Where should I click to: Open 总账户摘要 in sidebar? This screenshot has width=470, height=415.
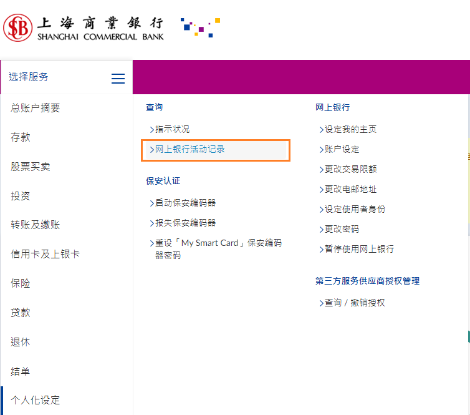point(36,108)
